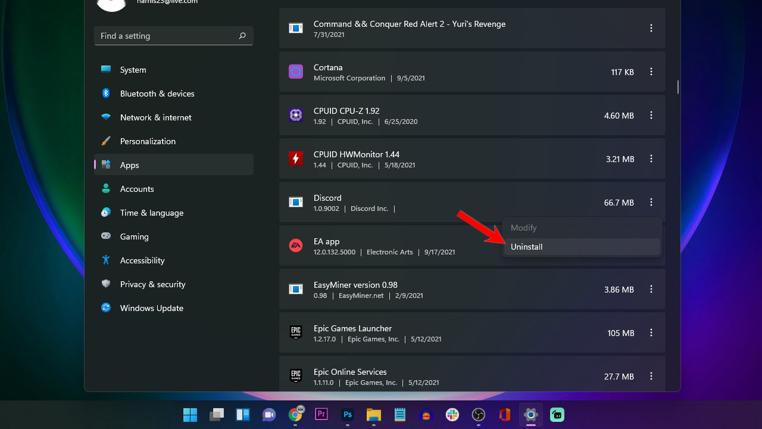762x429 pixels.
Task: Open more options for Epic Games Launcher
Action: point(651,333)
